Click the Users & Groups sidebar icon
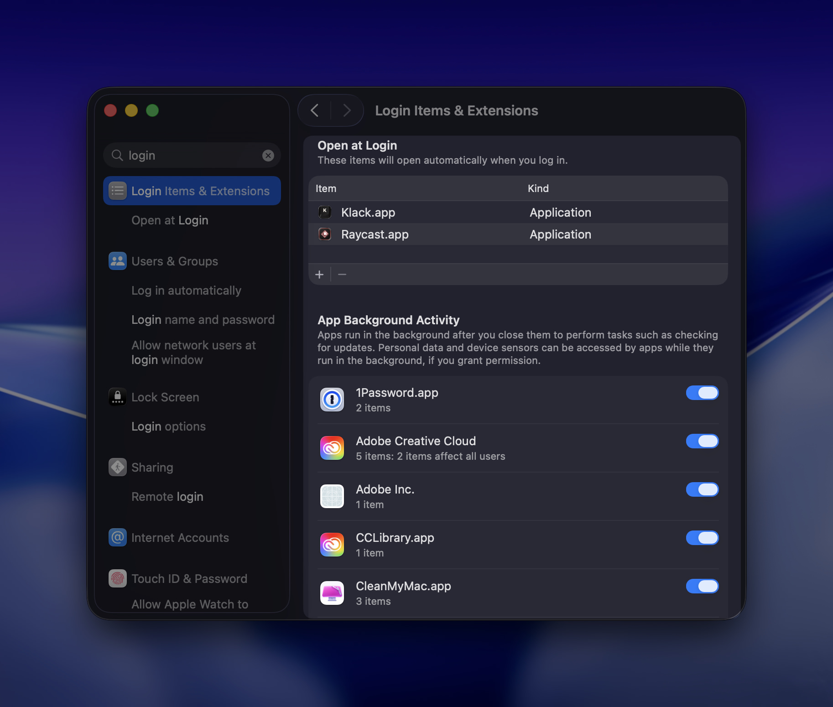This screenshot has height=707, width=833. (118, 261)
